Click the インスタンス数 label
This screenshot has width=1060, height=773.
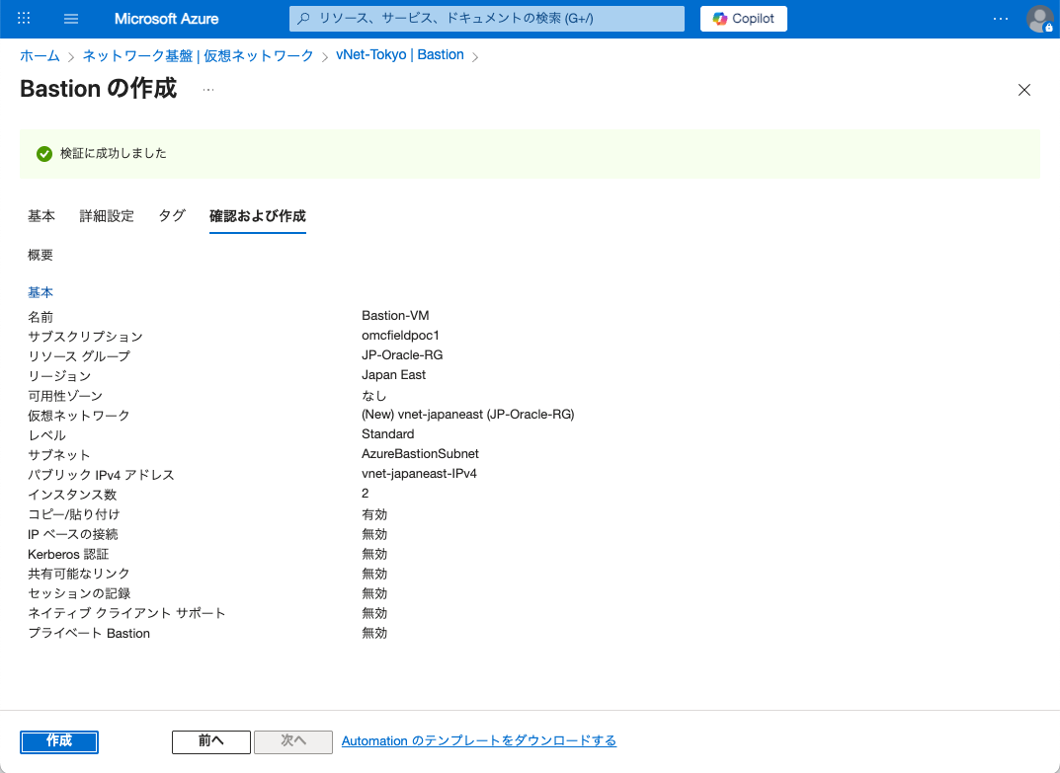pos(72,495)
